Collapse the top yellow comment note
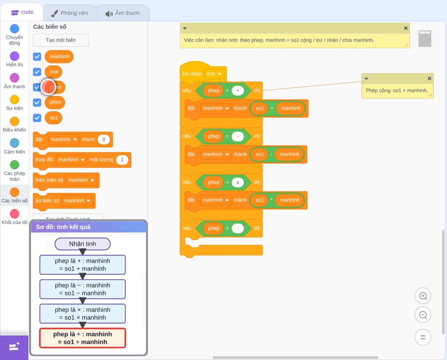This screenshot has height=360, width=447. tap(185, 28)
